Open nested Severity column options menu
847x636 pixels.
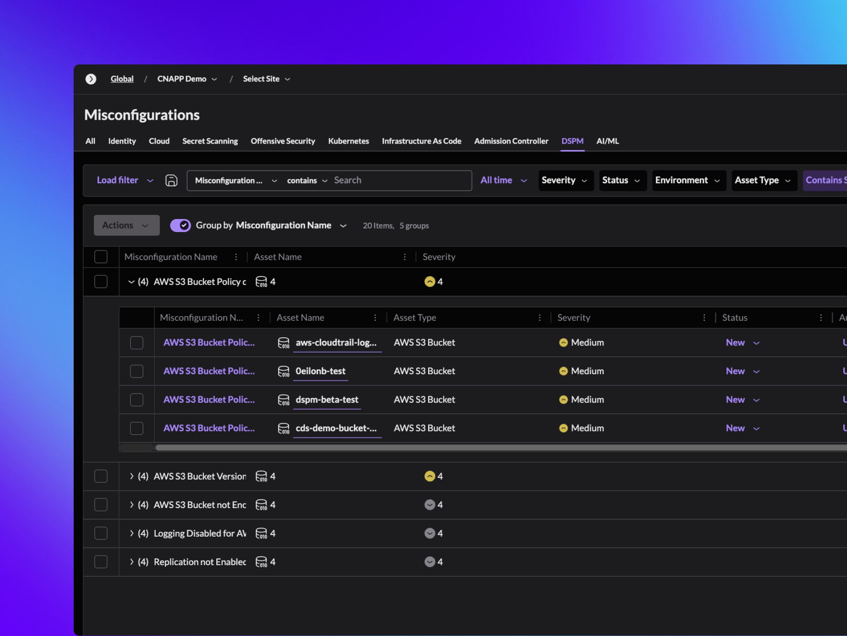[x=704, y=318]
